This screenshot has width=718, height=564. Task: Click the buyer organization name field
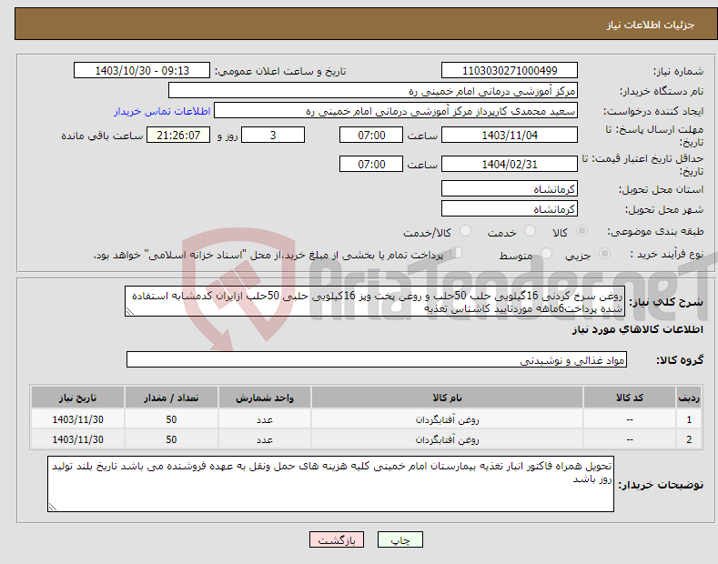(373, 91)
